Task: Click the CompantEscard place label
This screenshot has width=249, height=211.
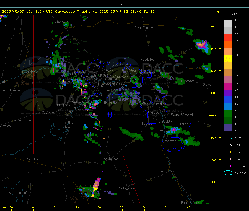Action: coord(182,115)
